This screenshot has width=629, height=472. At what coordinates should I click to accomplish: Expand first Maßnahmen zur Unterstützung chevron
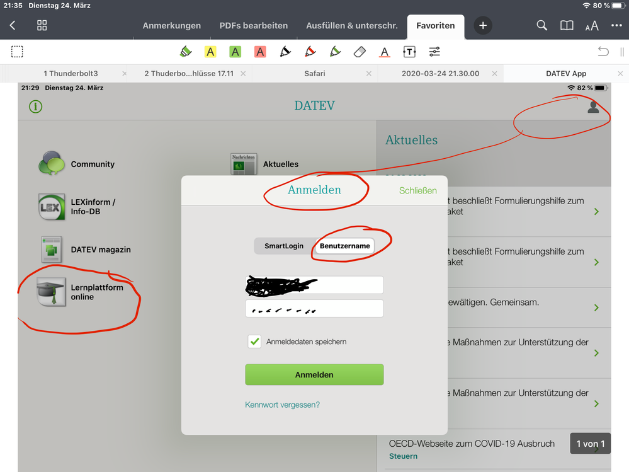596,353
